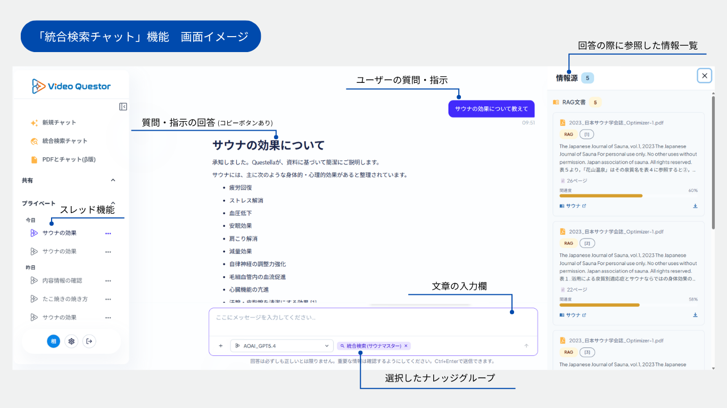Viewport: 727px width, 408px height.
Task: Open the 内容情報の確認 thread
Action: 62,280
